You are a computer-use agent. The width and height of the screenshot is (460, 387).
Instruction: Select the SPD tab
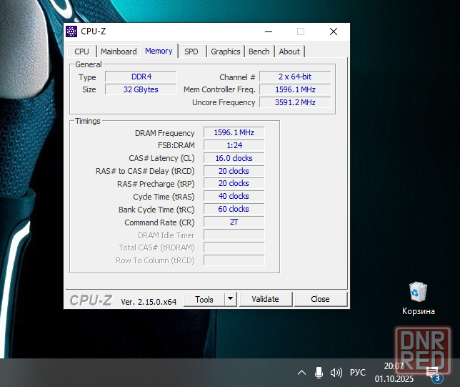(x=191, y=52)
